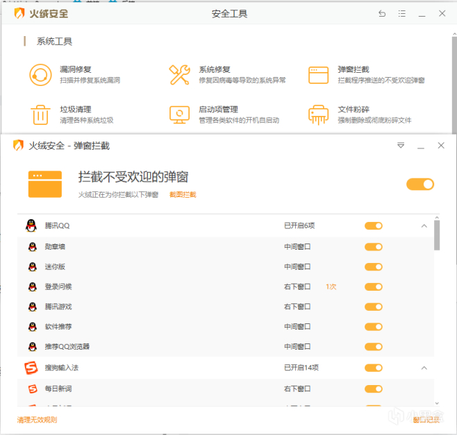
Task: Open the 漏洞修复 vulnerability repair tool icon
Action: (x=40, y=75)
